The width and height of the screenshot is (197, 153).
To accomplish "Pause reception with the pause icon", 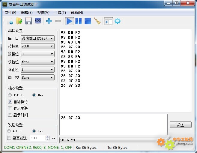I will tap(79, 21).
